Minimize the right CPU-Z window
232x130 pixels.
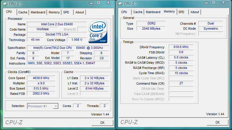click(x=206, y=3)
